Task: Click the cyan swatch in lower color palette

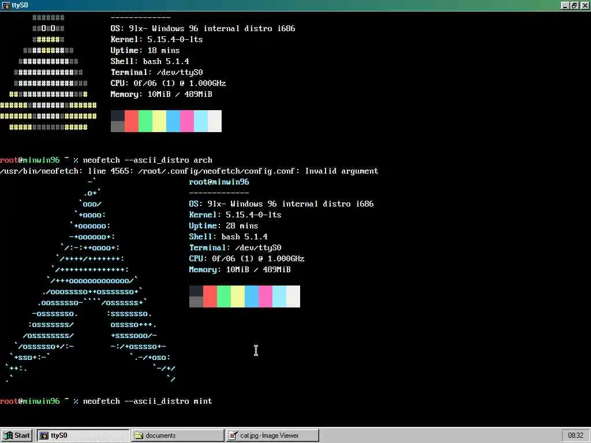Action: (x=279, y=296)
